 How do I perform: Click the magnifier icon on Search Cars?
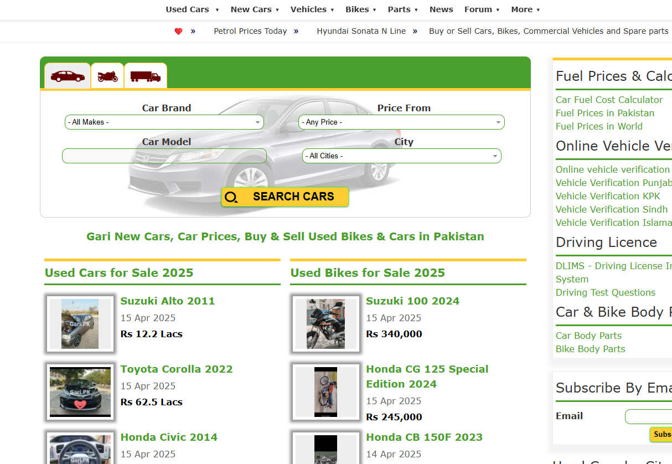click(x=231, y=197)
